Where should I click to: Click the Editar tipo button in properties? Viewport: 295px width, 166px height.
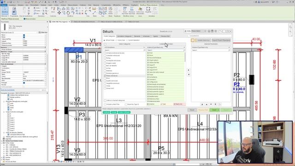click(43, 33)
